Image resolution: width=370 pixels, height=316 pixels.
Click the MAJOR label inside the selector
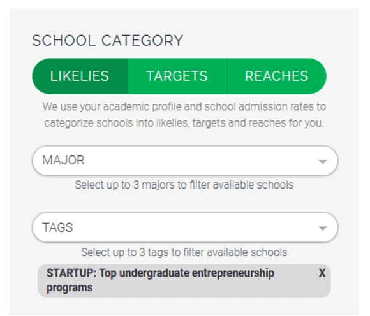63,161
